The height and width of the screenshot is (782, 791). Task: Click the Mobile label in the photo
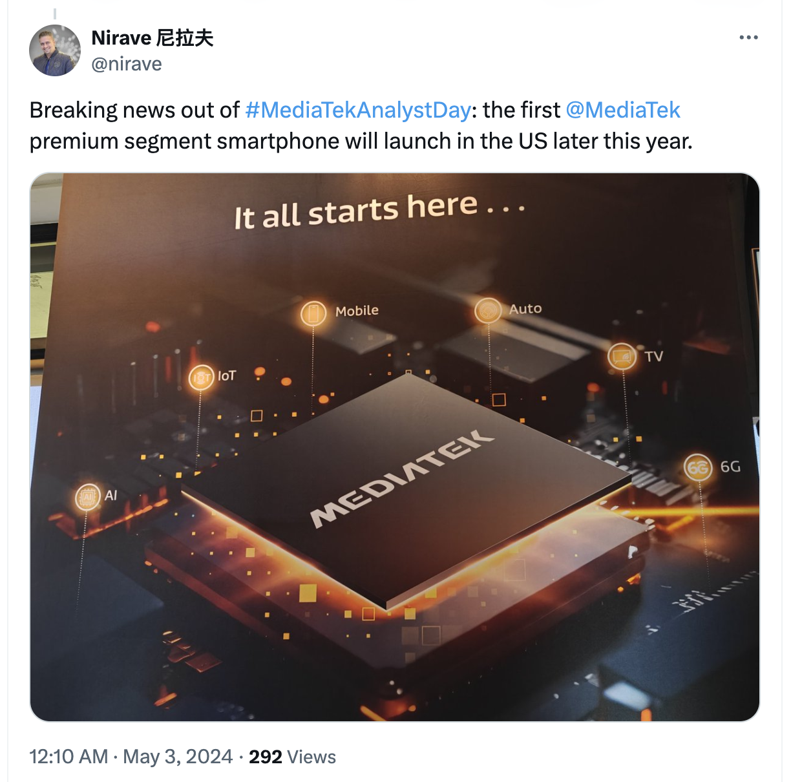(x=357, y=311)
